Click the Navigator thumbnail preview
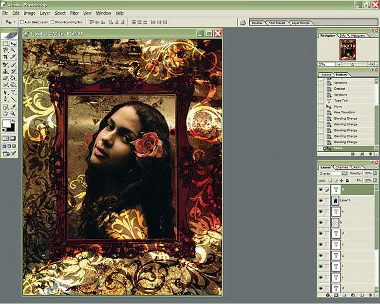 coord(347,49)
